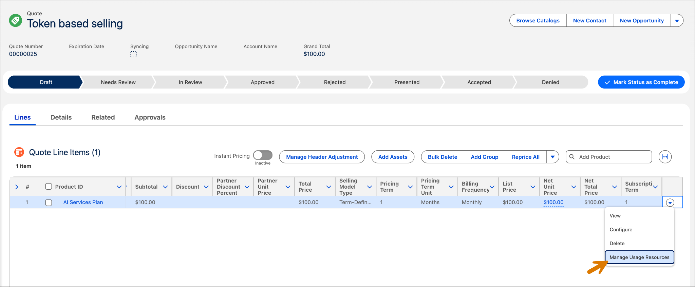
Task: Open Net Total Price column chevron
Action: tap(614, 187)
